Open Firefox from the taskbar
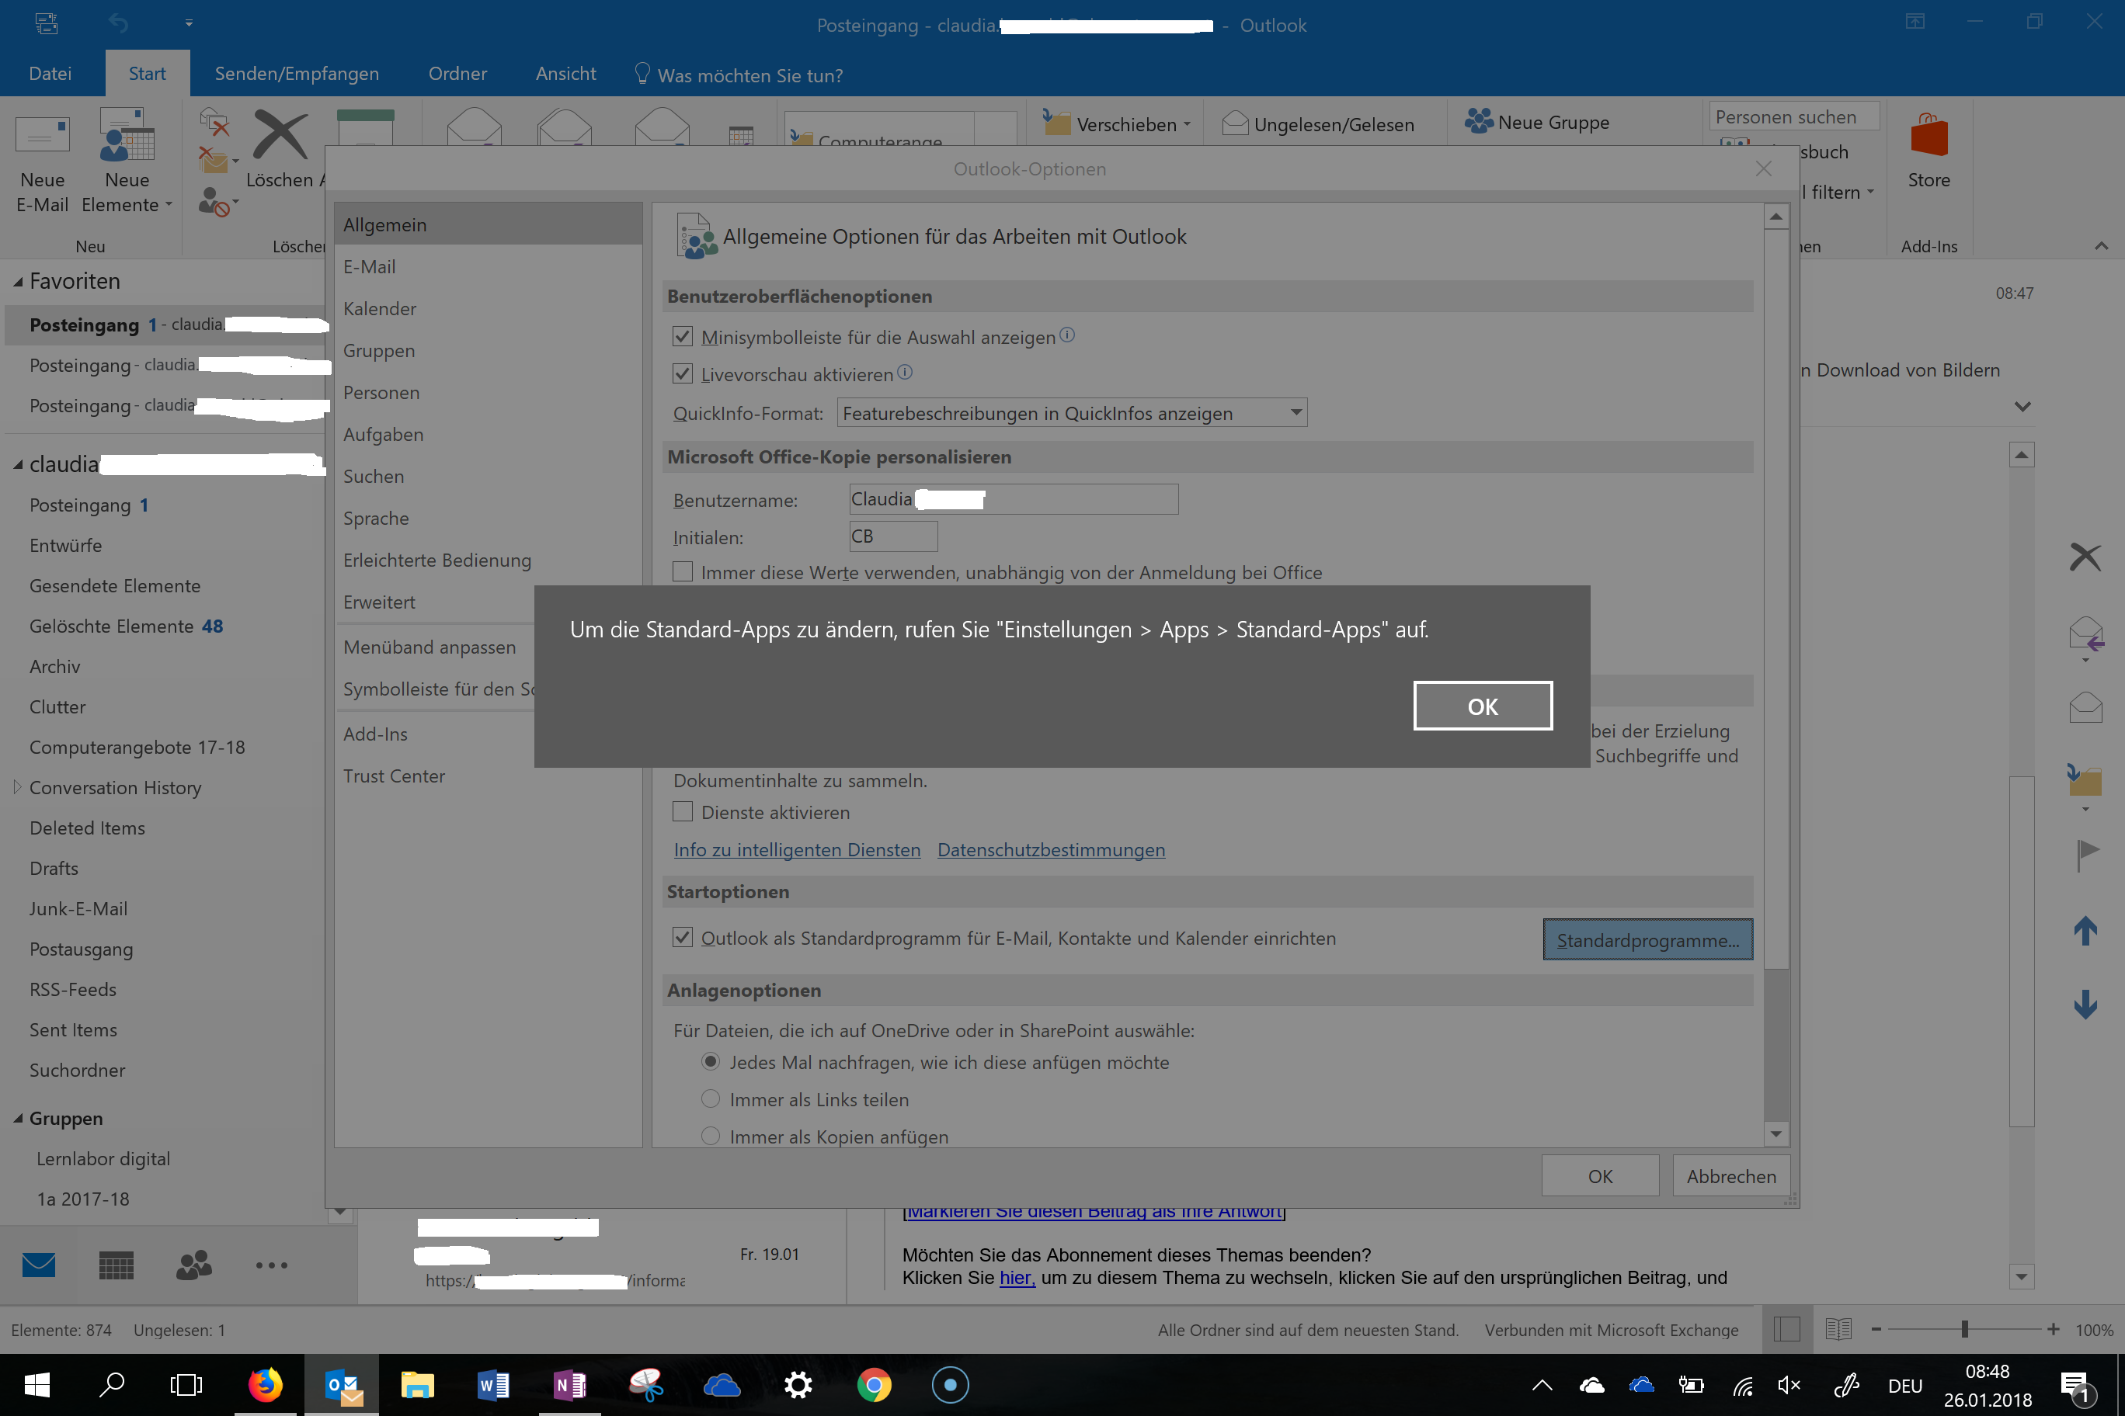This screenshot has width=2125, height=1416. click(265, 1383)
